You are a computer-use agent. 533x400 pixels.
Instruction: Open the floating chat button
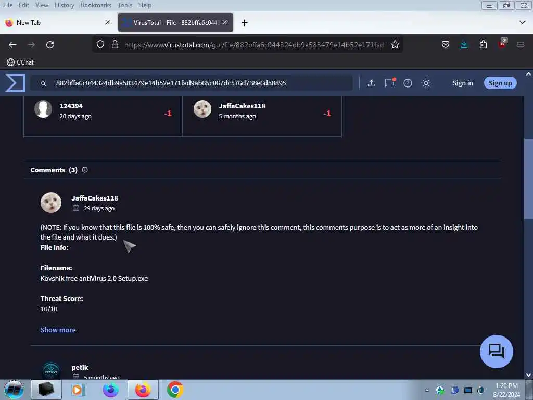[x=496, y=352]
